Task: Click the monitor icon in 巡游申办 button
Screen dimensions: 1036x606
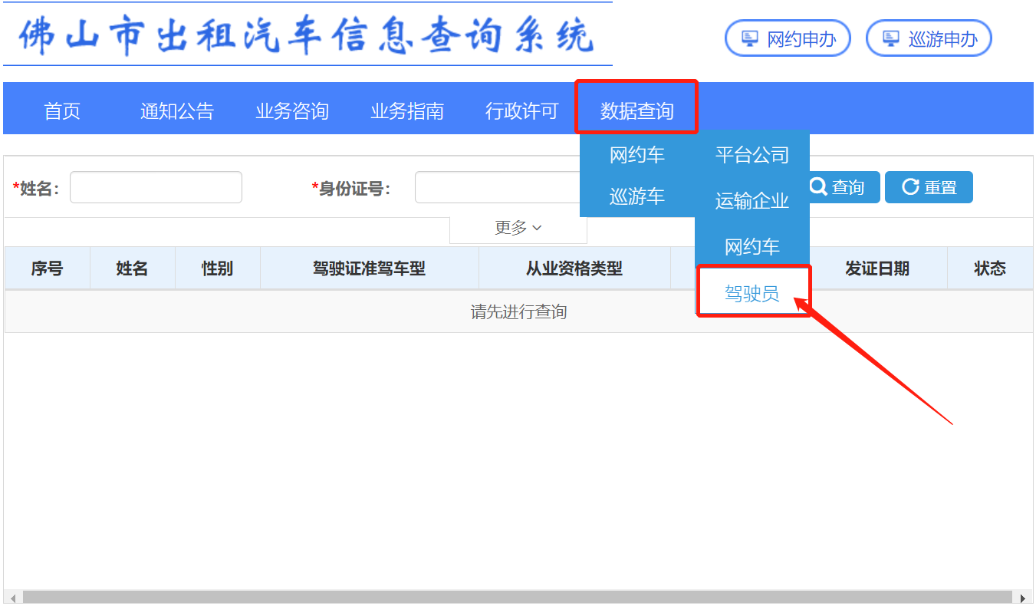Action: (890, 38)
